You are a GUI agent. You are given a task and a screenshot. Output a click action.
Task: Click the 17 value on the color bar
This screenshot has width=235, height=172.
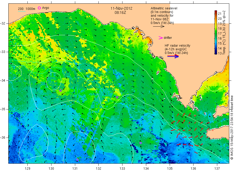pos(220,34)
